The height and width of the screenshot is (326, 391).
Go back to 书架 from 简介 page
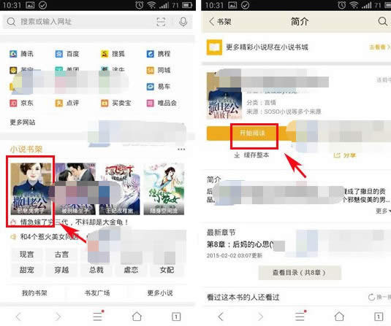[220, 22]
